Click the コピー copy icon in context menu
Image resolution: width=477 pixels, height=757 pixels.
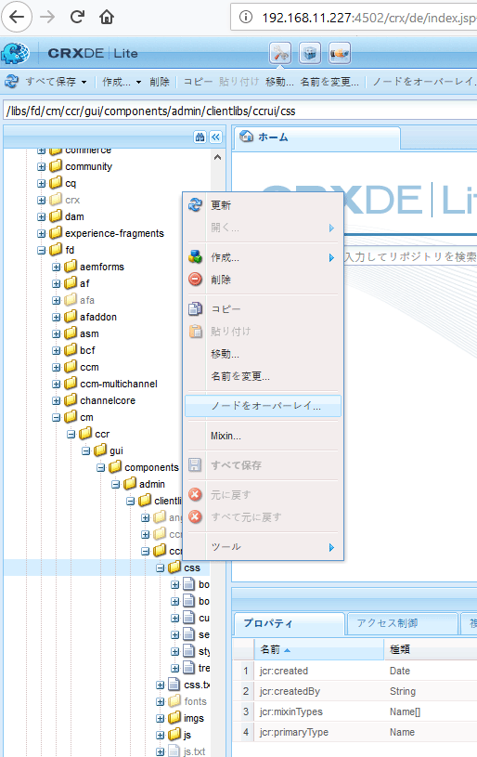point(195,308)
